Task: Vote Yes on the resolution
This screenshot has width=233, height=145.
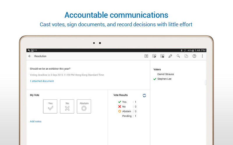Action: click(x=50, y=106)
